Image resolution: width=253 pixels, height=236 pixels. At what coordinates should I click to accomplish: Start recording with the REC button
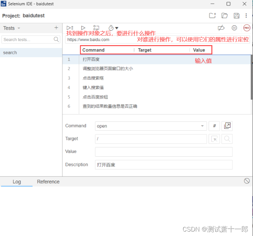tap(247, 28)
